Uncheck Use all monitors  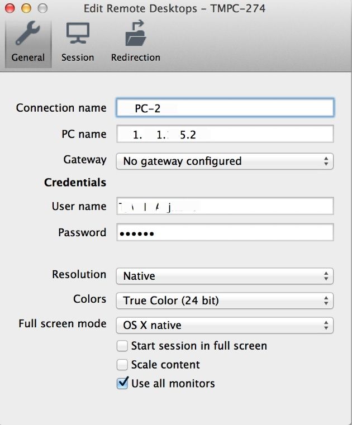coord(122,383)
